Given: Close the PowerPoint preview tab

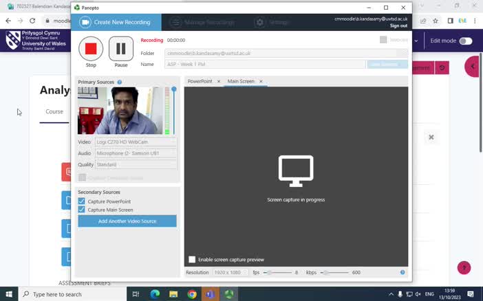Looking at the screenshot, I should point(219,81).
